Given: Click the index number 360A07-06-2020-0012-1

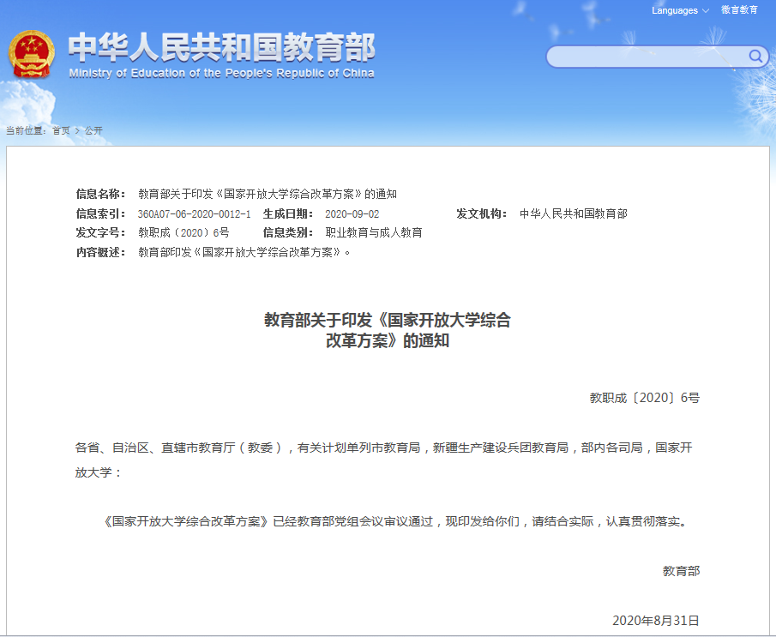Looking at the screenshot, I should (194, 213).
